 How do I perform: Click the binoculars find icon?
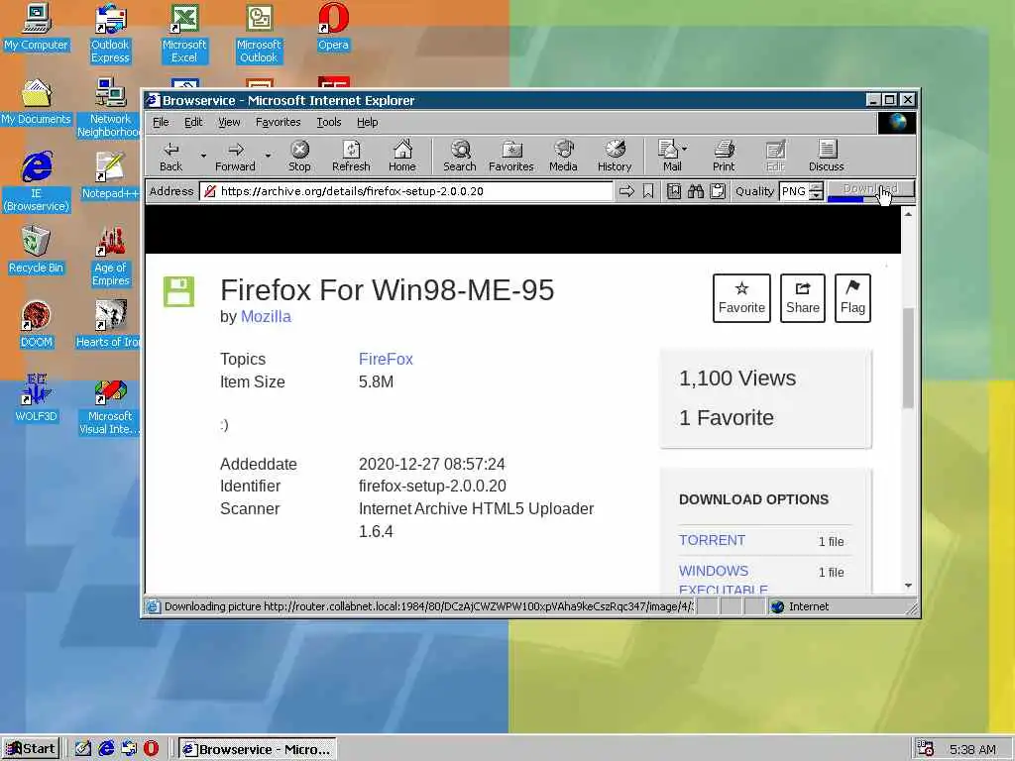(x=696, y=191)
